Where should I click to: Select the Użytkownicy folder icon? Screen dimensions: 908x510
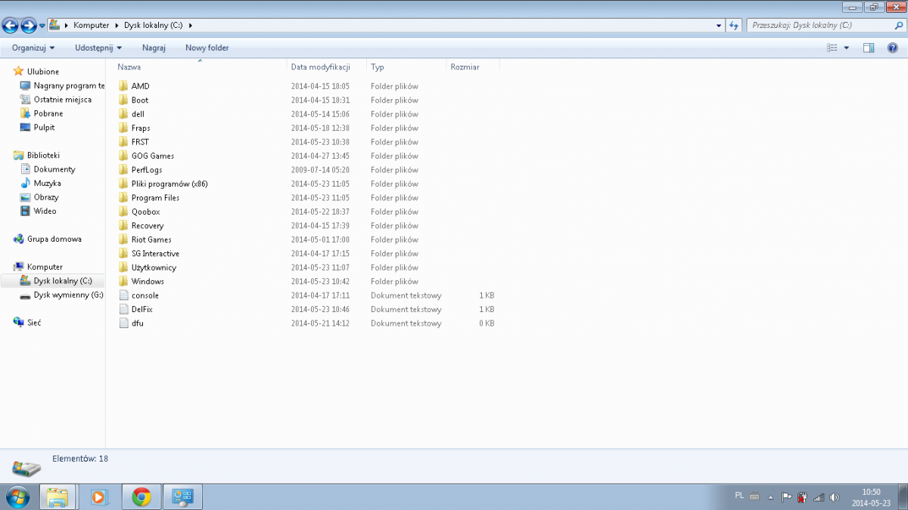[124, 267]
